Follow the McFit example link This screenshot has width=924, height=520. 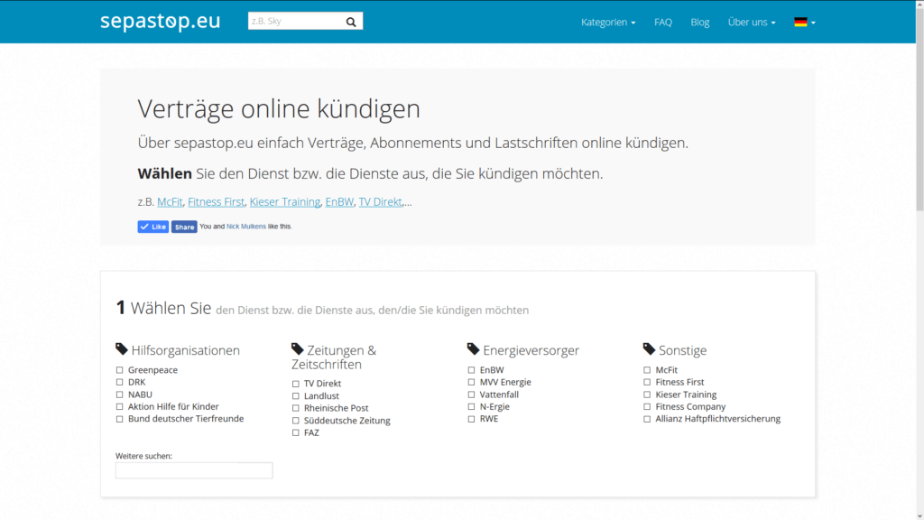pos(170,201)
